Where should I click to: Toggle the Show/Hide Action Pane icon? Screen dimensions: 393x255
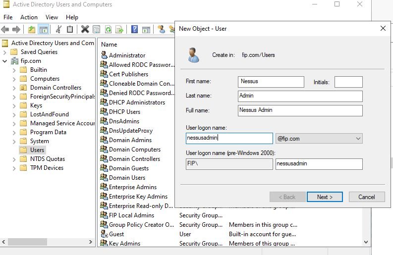pyautogui.click(x=146, y=30)
